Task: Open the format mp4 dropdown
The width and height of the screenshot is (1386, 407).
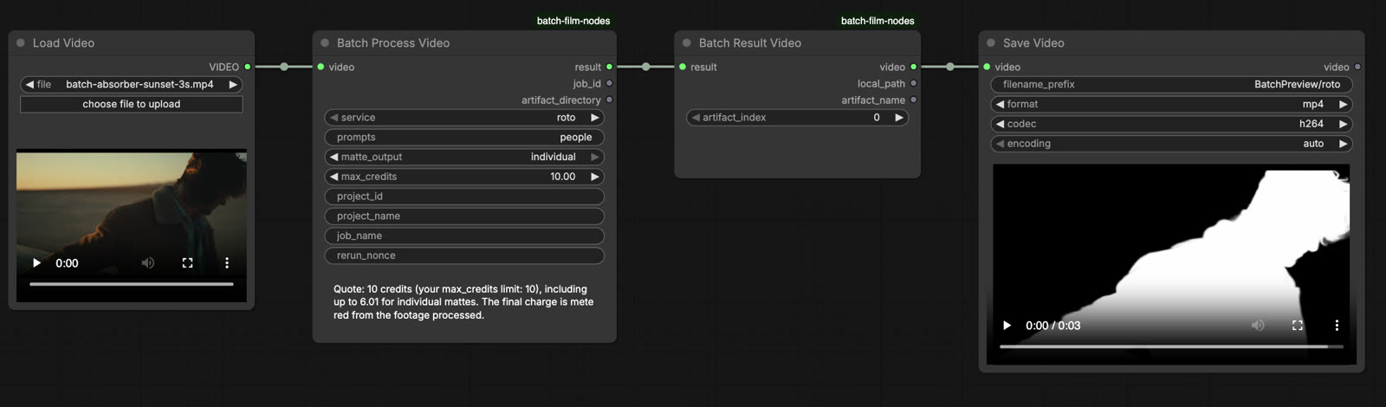Action: point(1171,104)
